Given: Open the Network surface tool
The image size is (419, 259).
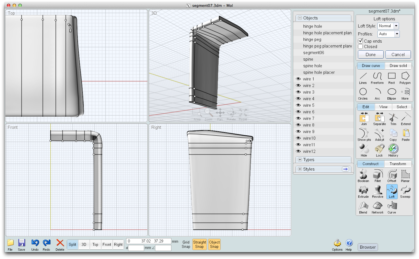Looking at the screenshot, I should tap(377, 207).
